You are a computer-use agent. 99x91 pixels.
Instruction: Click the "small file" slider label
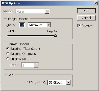10,31
